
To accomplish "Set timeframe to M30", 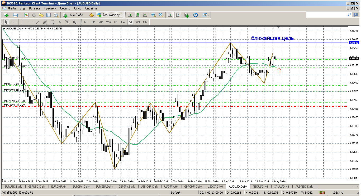I will coord(108,22).
